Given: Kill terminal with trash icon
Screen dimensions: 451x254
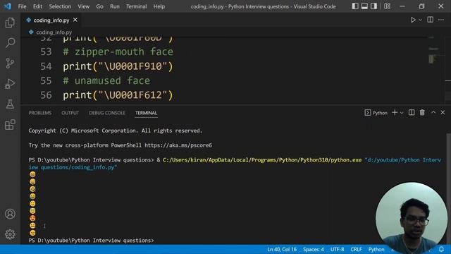Looking at the screenshot, I should (422, 113).
